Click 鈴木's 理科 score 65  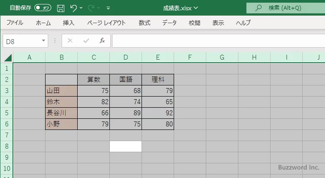[x=158, y=102]
